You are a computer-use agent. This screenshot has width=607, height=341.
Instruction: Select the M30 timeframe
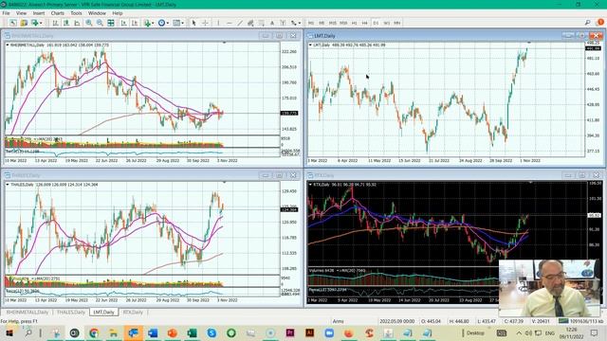(x=343, y=23)
